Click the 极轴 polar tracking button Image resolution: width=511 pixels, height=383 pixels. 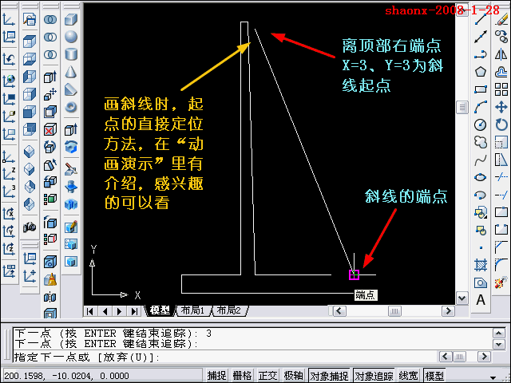[293, 376]
